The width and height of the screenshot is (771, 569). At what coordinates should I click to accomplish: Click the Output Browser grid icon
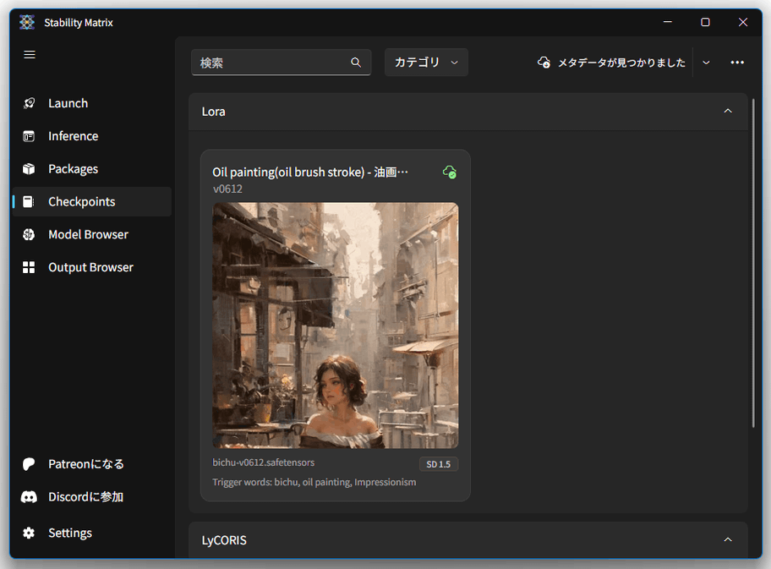click(x=29, y=267)
